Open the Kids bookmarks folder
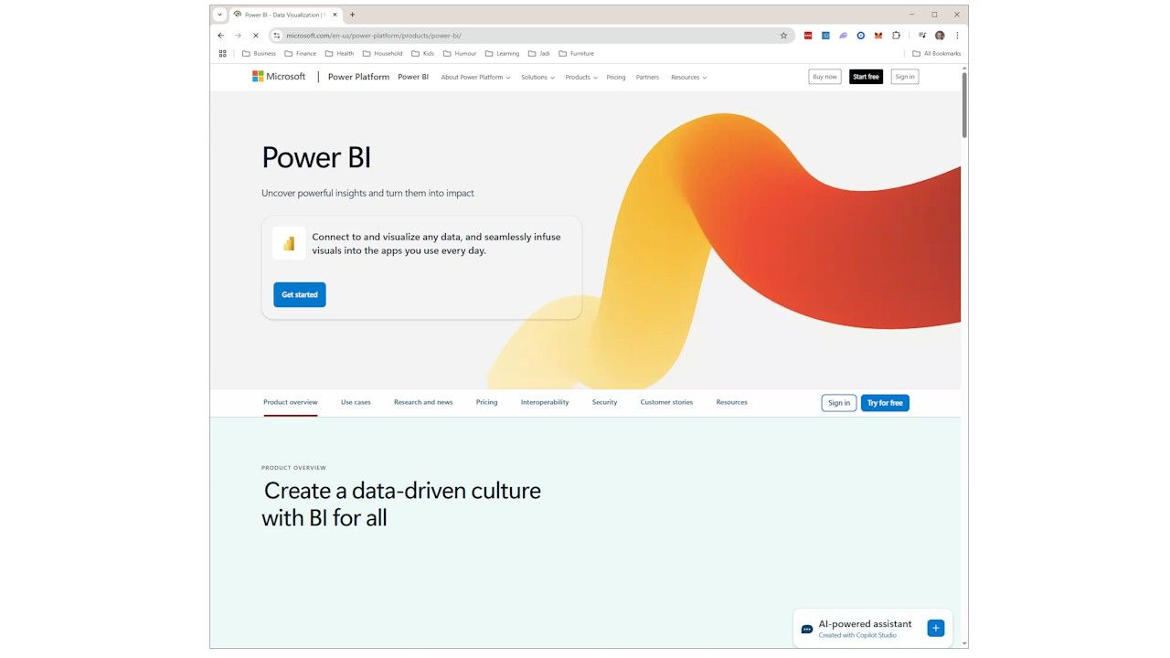 (x=423, y=54)
